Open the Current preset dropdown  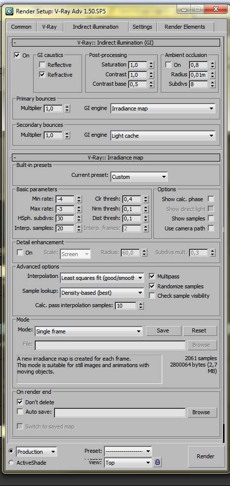(x=139, y=177)
